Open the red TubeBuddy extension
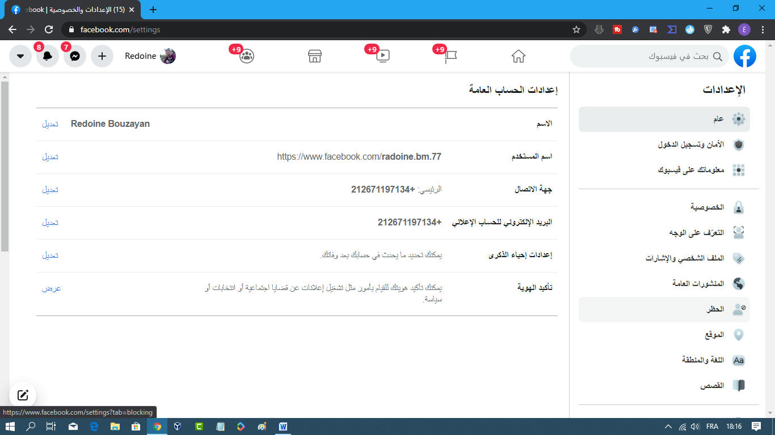 [x=617, y=29]
